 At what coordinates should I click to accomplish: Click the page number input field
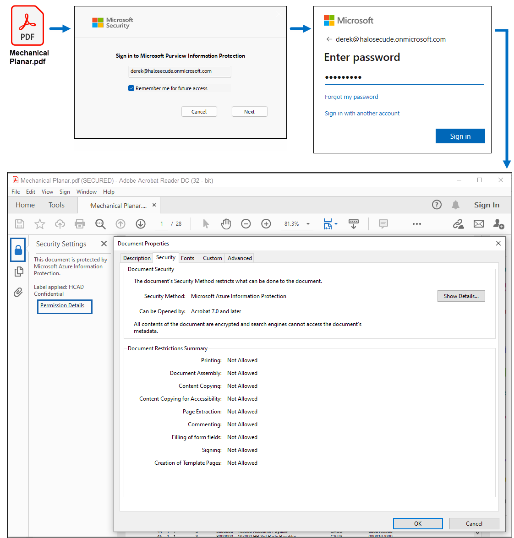pyautogui.click(x=161, y=223)
